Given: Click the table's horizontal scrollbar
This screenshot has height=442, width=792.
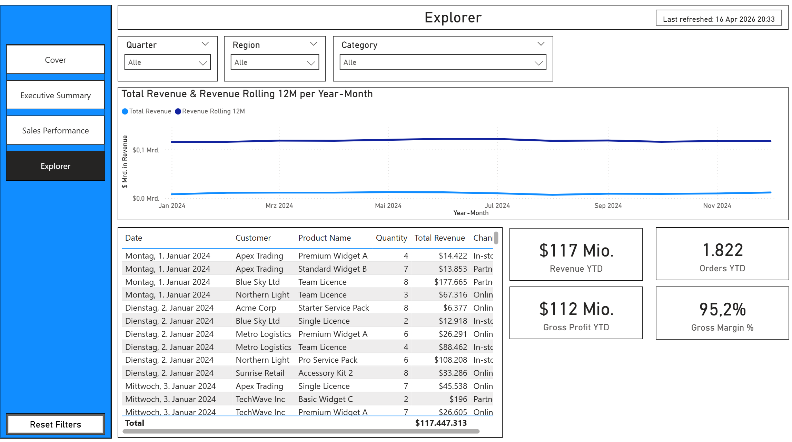Looking at the screenshot, I should 301,431.
